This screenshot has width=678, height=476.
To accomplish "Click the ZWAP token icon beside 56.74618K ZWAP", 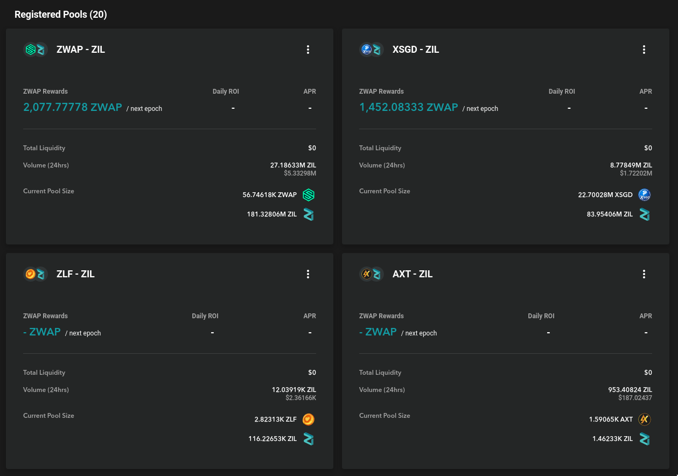I will point(309,195).
